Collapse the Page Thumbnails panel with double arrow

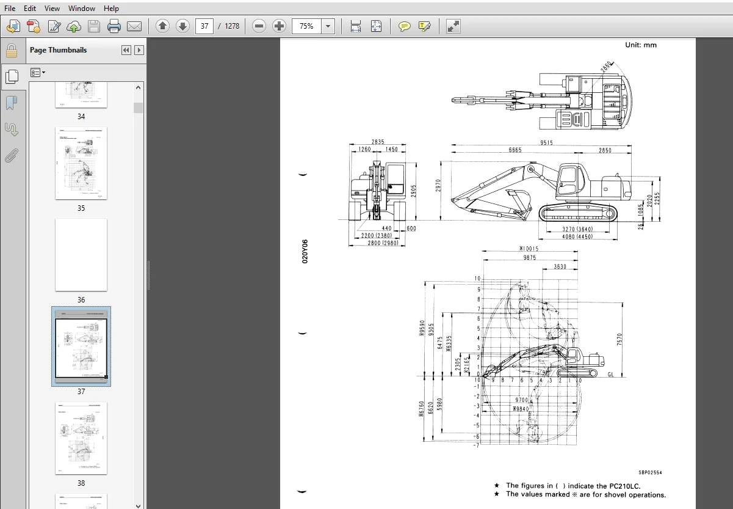pyautogui.click(x=126, y=50)
